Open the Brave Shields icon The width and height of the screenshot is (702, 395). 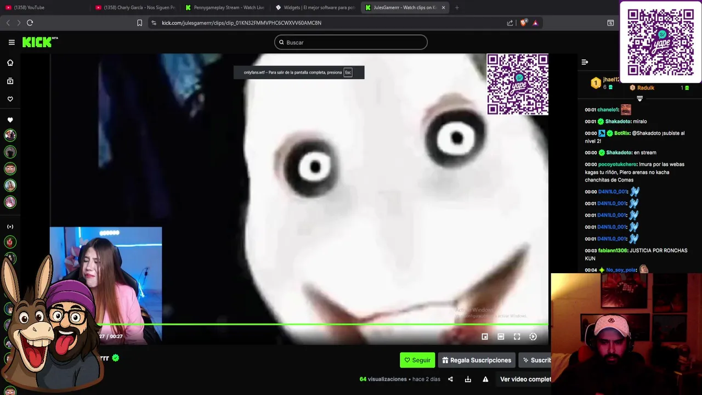click(524, 23)
